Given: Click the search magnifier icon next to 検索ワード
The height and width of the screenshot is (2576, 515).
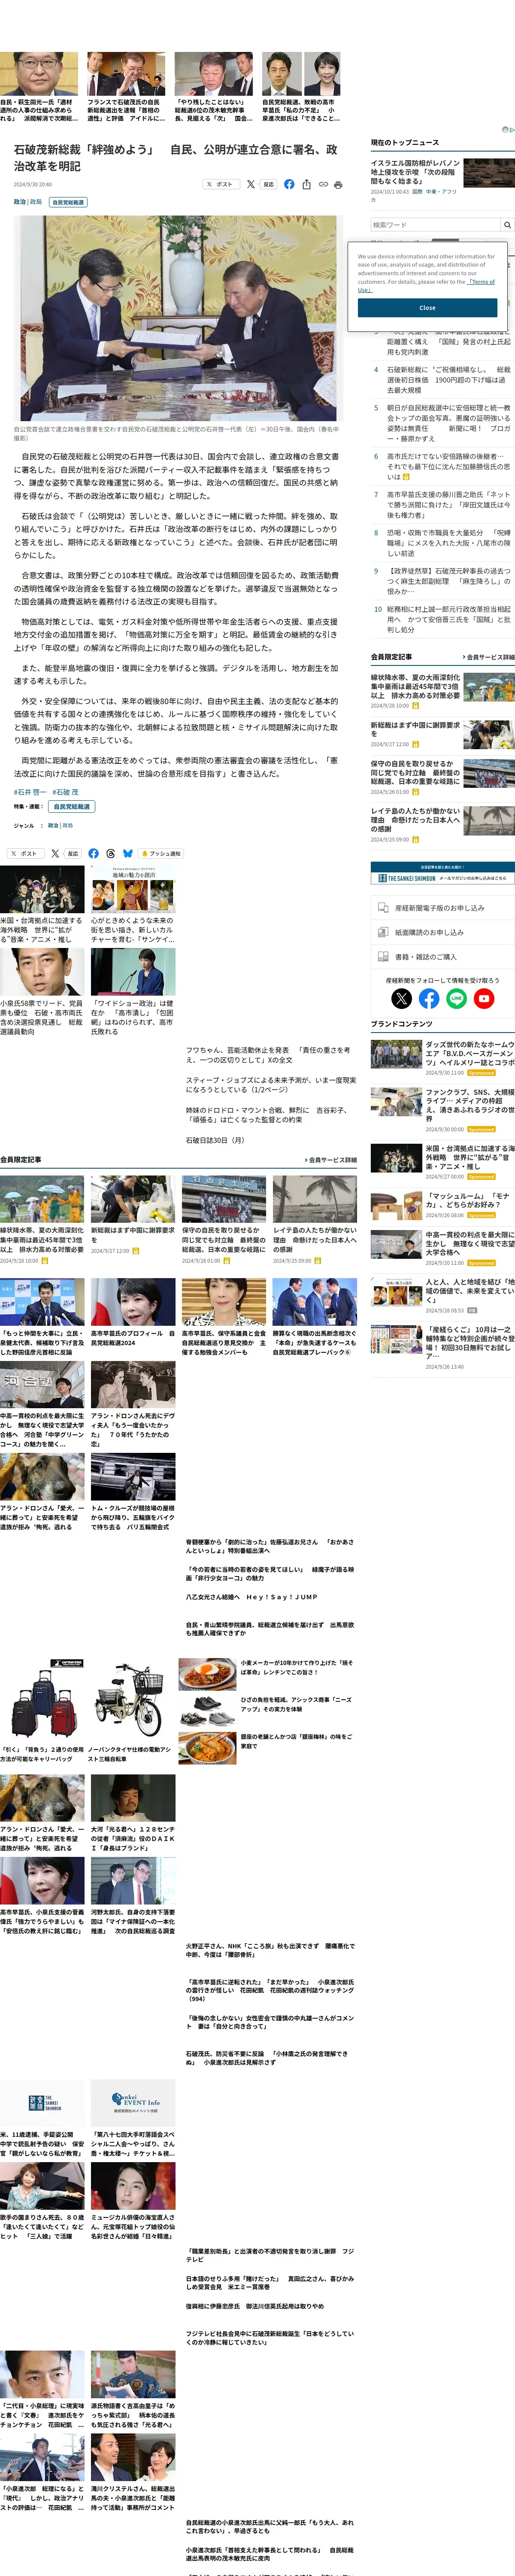Looking at the screenshot, I should click(x=507, y=225).
